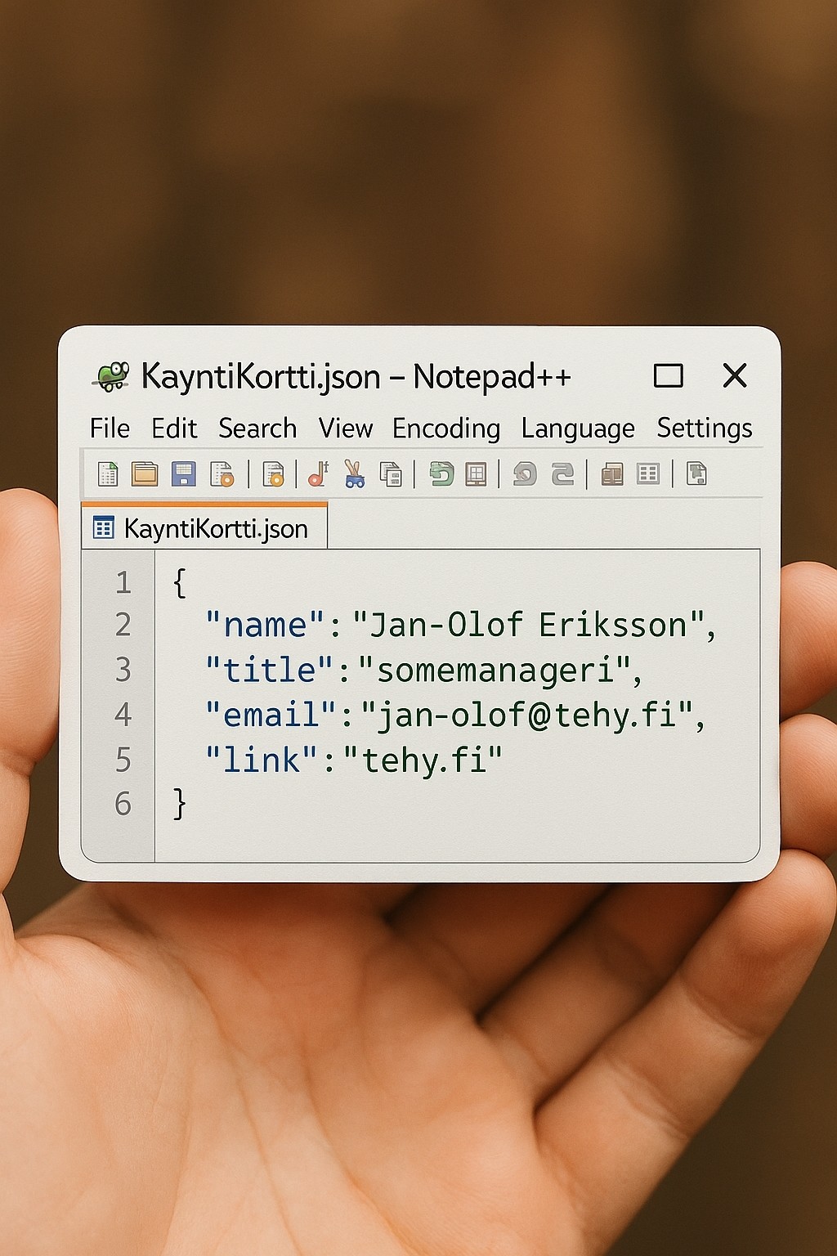837x1256 pixels.
Task: Maximize the Notepad++ window
Action: click(x=669, y=376)
